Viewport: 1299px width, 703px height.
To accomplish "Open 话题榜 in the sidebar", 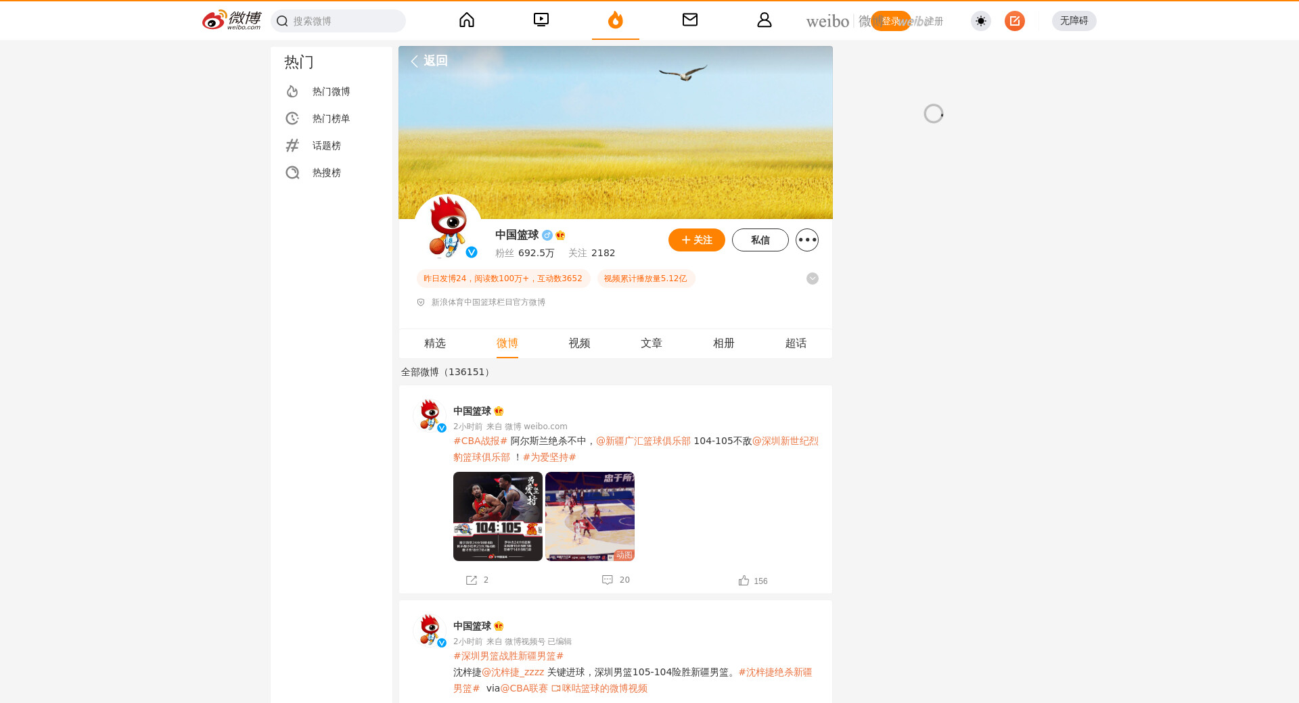I will point(332,145).
